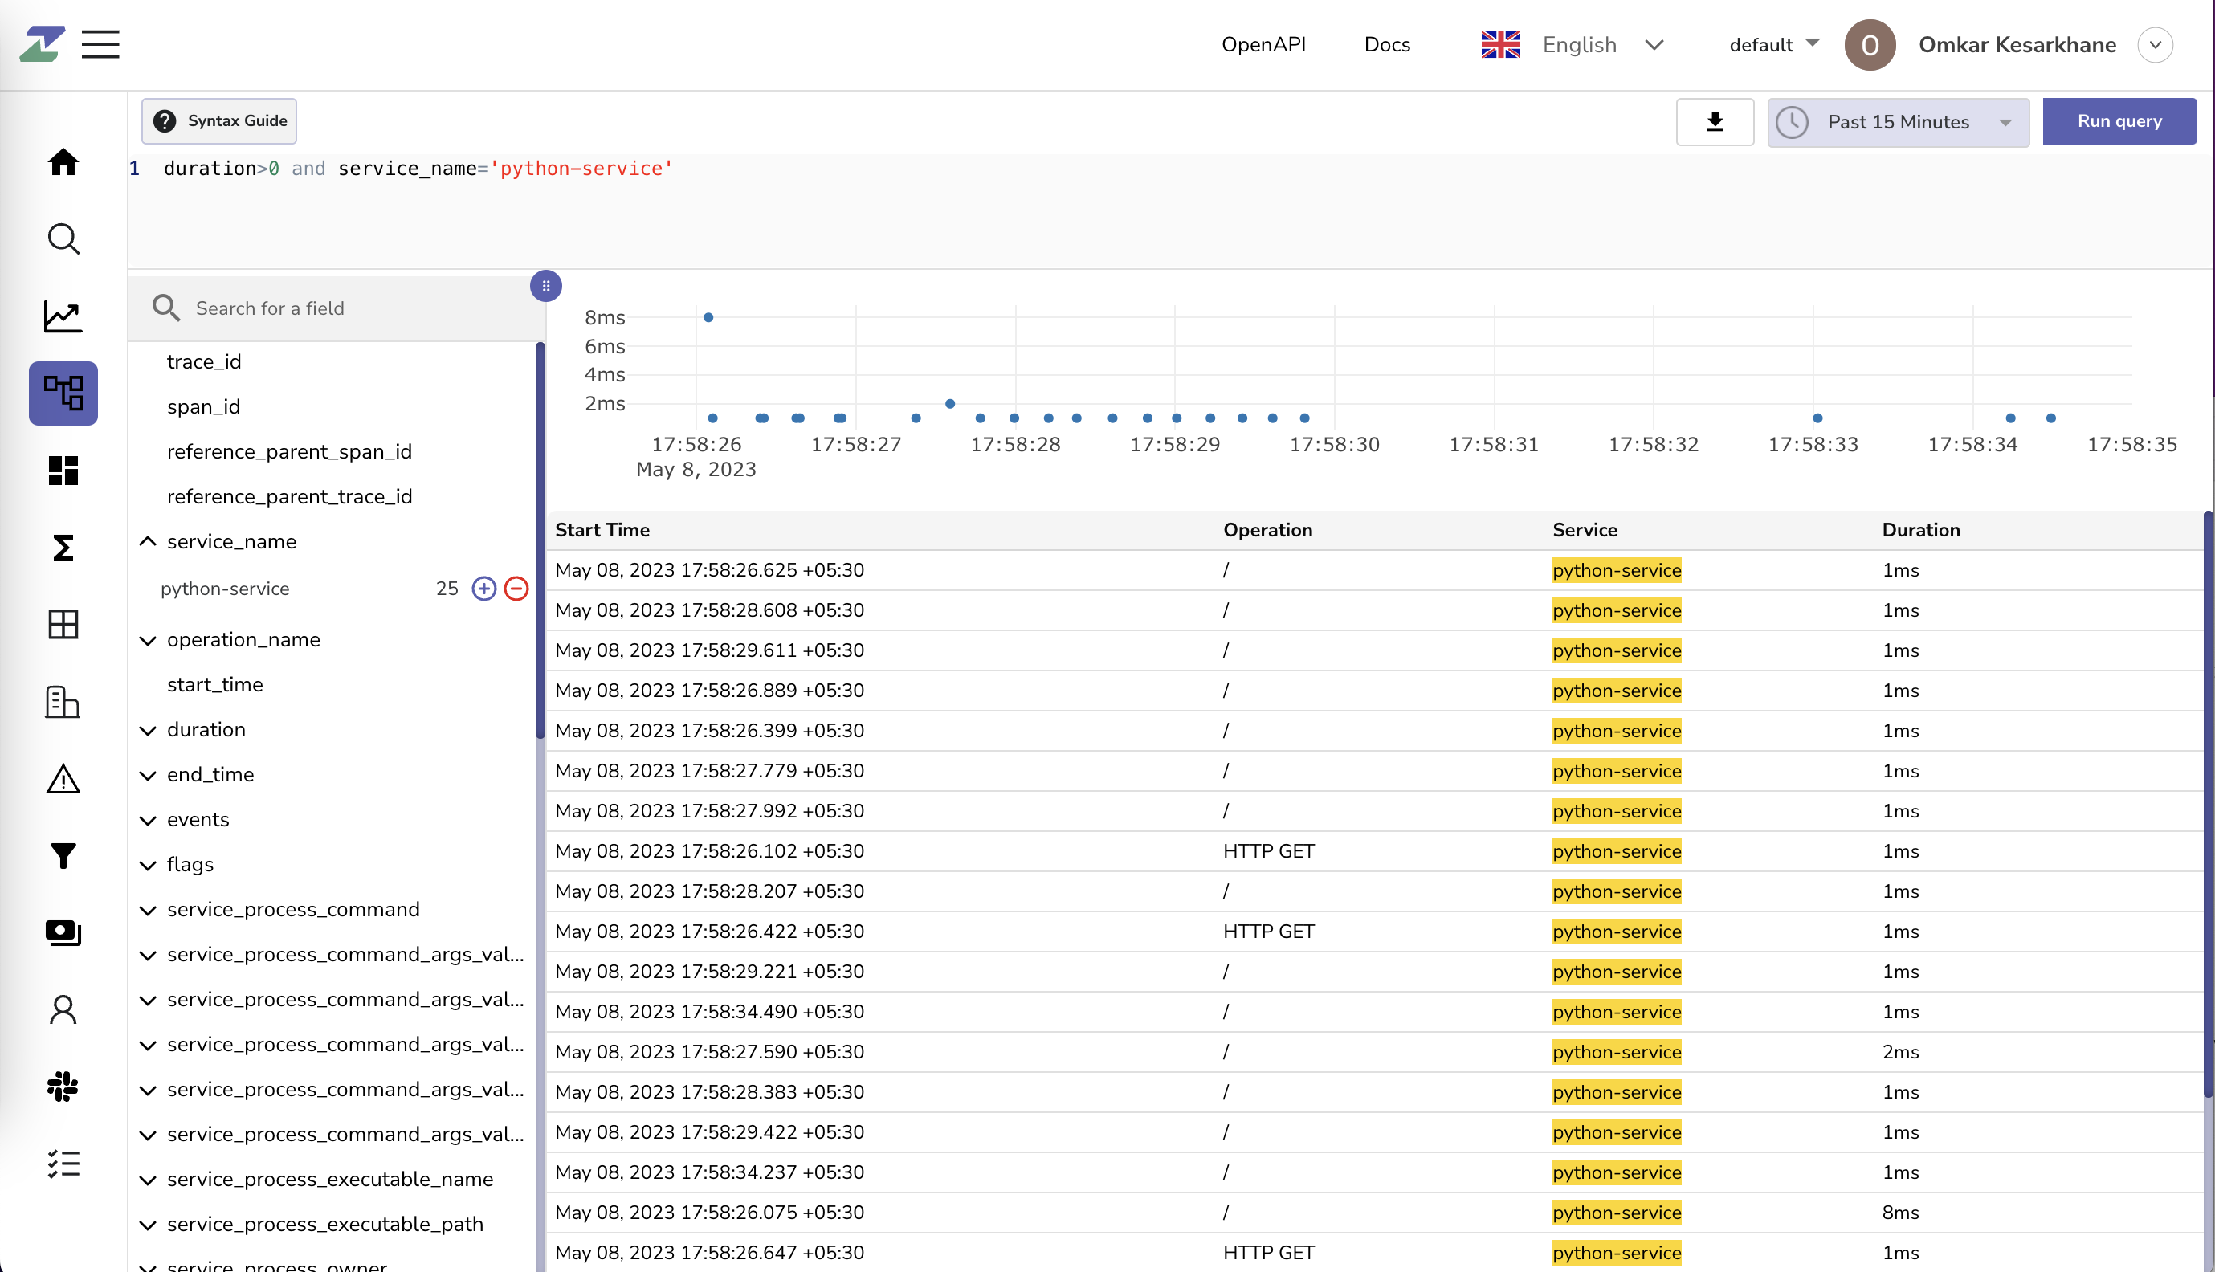Select the Logs search icon in sidebar
The height and width of the screenshot is (1272, 2215).
(x=63, y=238)
